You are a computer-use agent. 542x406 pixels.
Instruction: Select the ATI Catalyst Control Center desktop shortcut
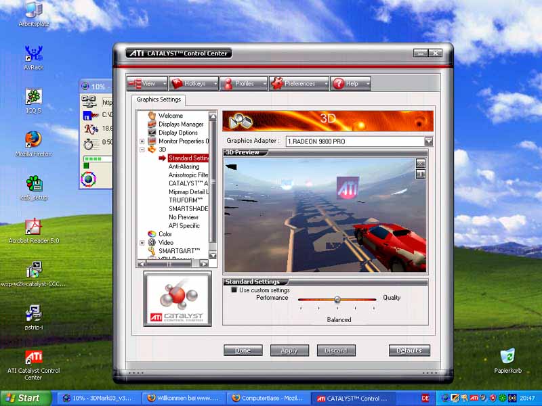coord(33,365)
